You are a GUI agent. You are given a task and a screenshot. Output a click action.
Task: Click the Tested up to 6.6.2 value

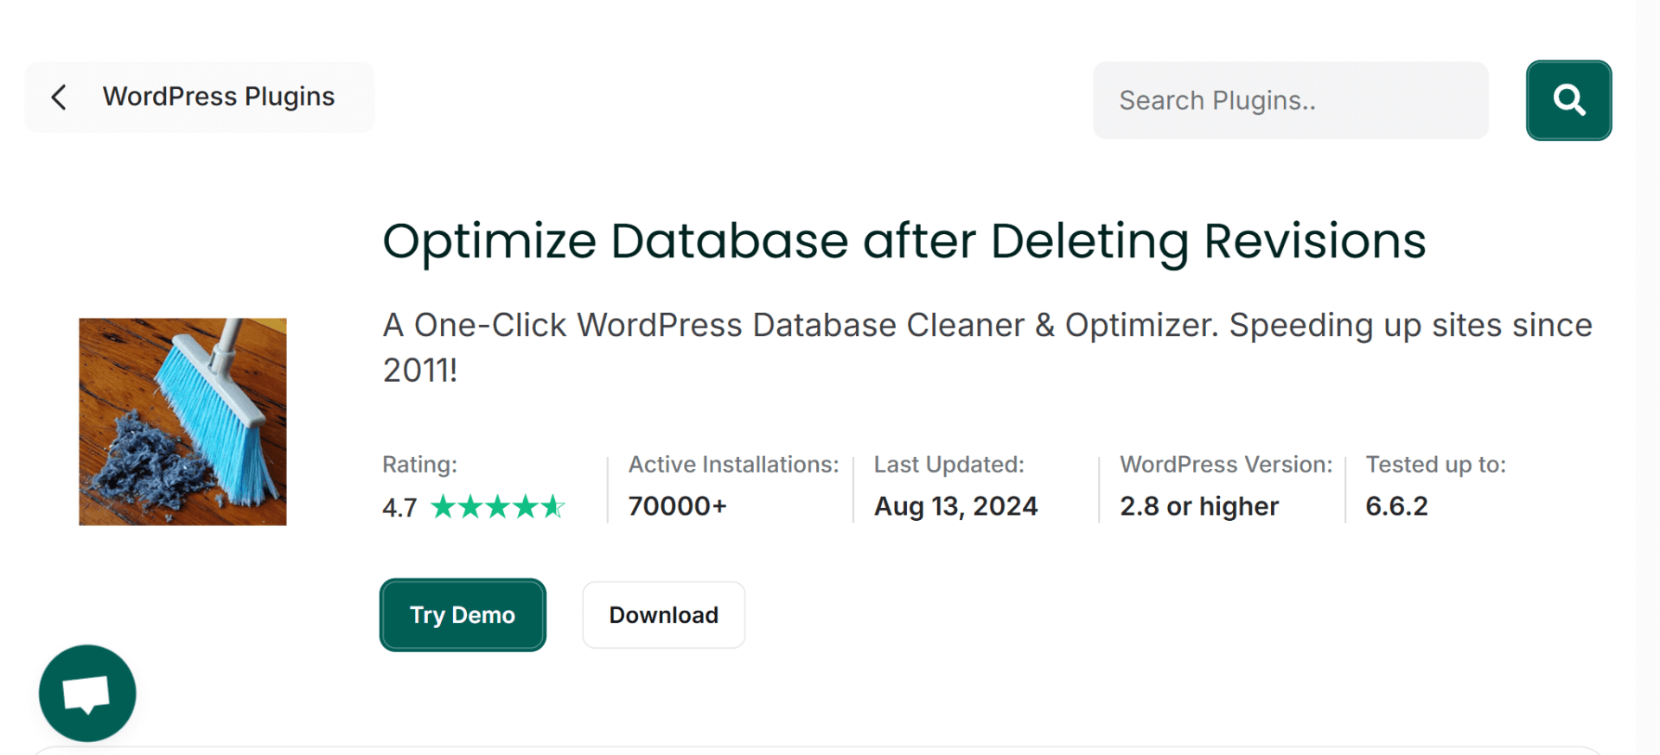coord(1395,505)
